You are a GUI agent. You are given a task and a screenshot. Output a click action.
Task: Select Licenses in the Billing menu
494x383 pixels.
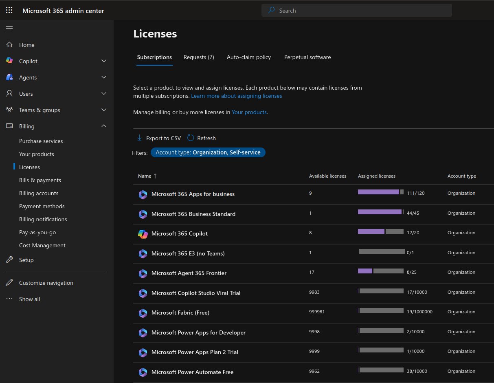29,167
